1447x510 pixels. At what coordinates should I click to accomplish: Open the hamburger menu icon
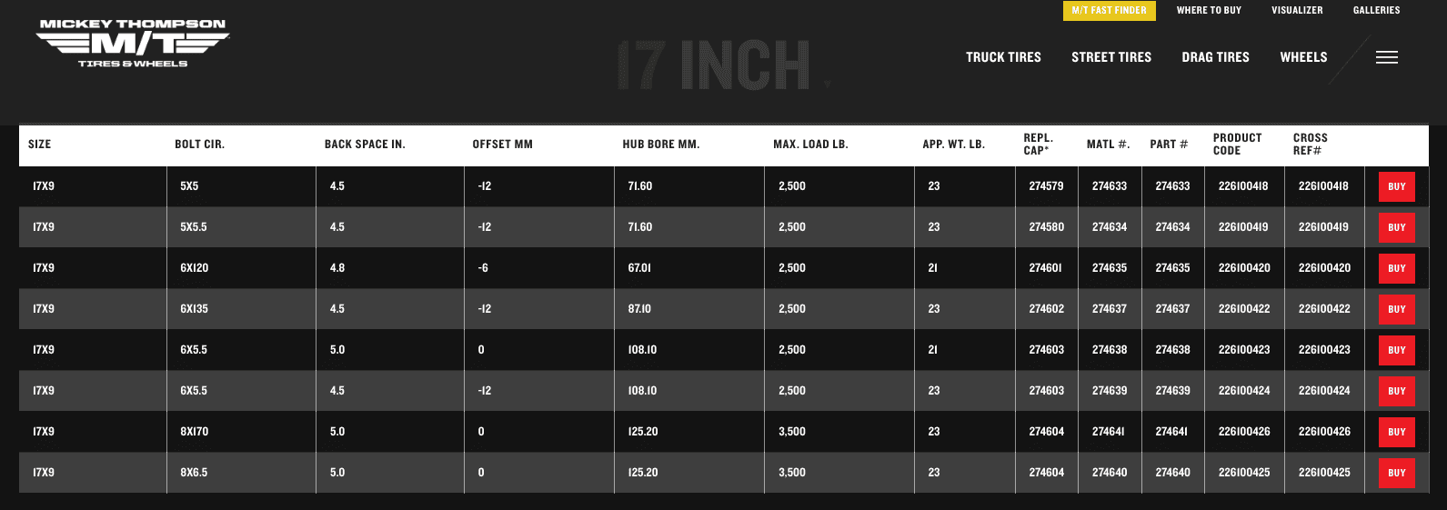pos(1386,57)
